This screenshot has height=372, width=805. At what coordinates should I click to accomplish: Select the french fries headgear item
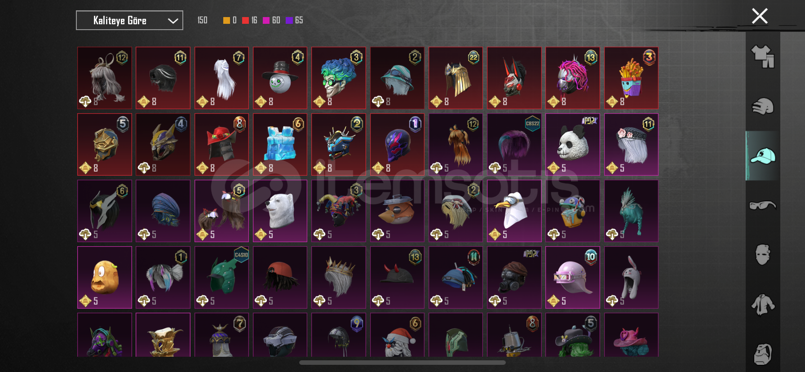pyautogui.click(x=631, y=78)
